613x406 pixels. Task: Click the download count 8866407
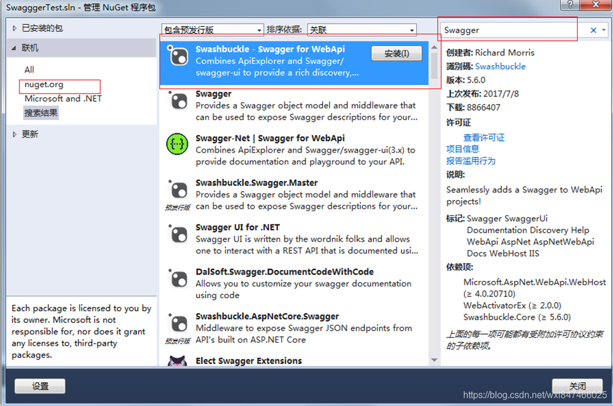click(483, 108)
